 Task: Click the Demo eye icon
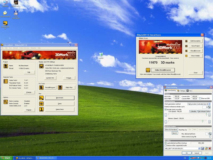pos(42,104)
